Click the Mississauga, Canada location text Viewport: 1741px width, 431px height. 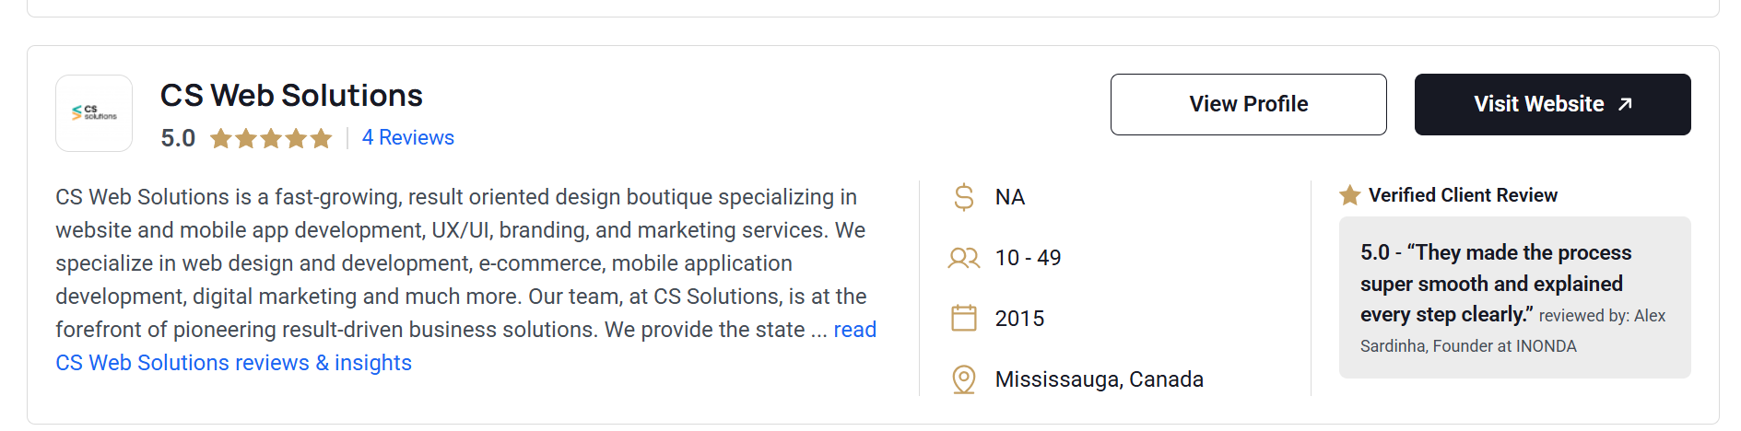[x=1099, y=379]
